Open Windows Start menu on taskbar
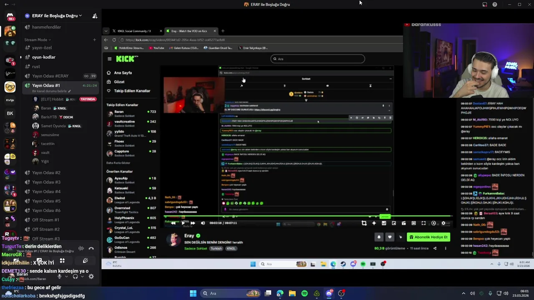This screenshot has height=300, width=534. tap(193, 293)
